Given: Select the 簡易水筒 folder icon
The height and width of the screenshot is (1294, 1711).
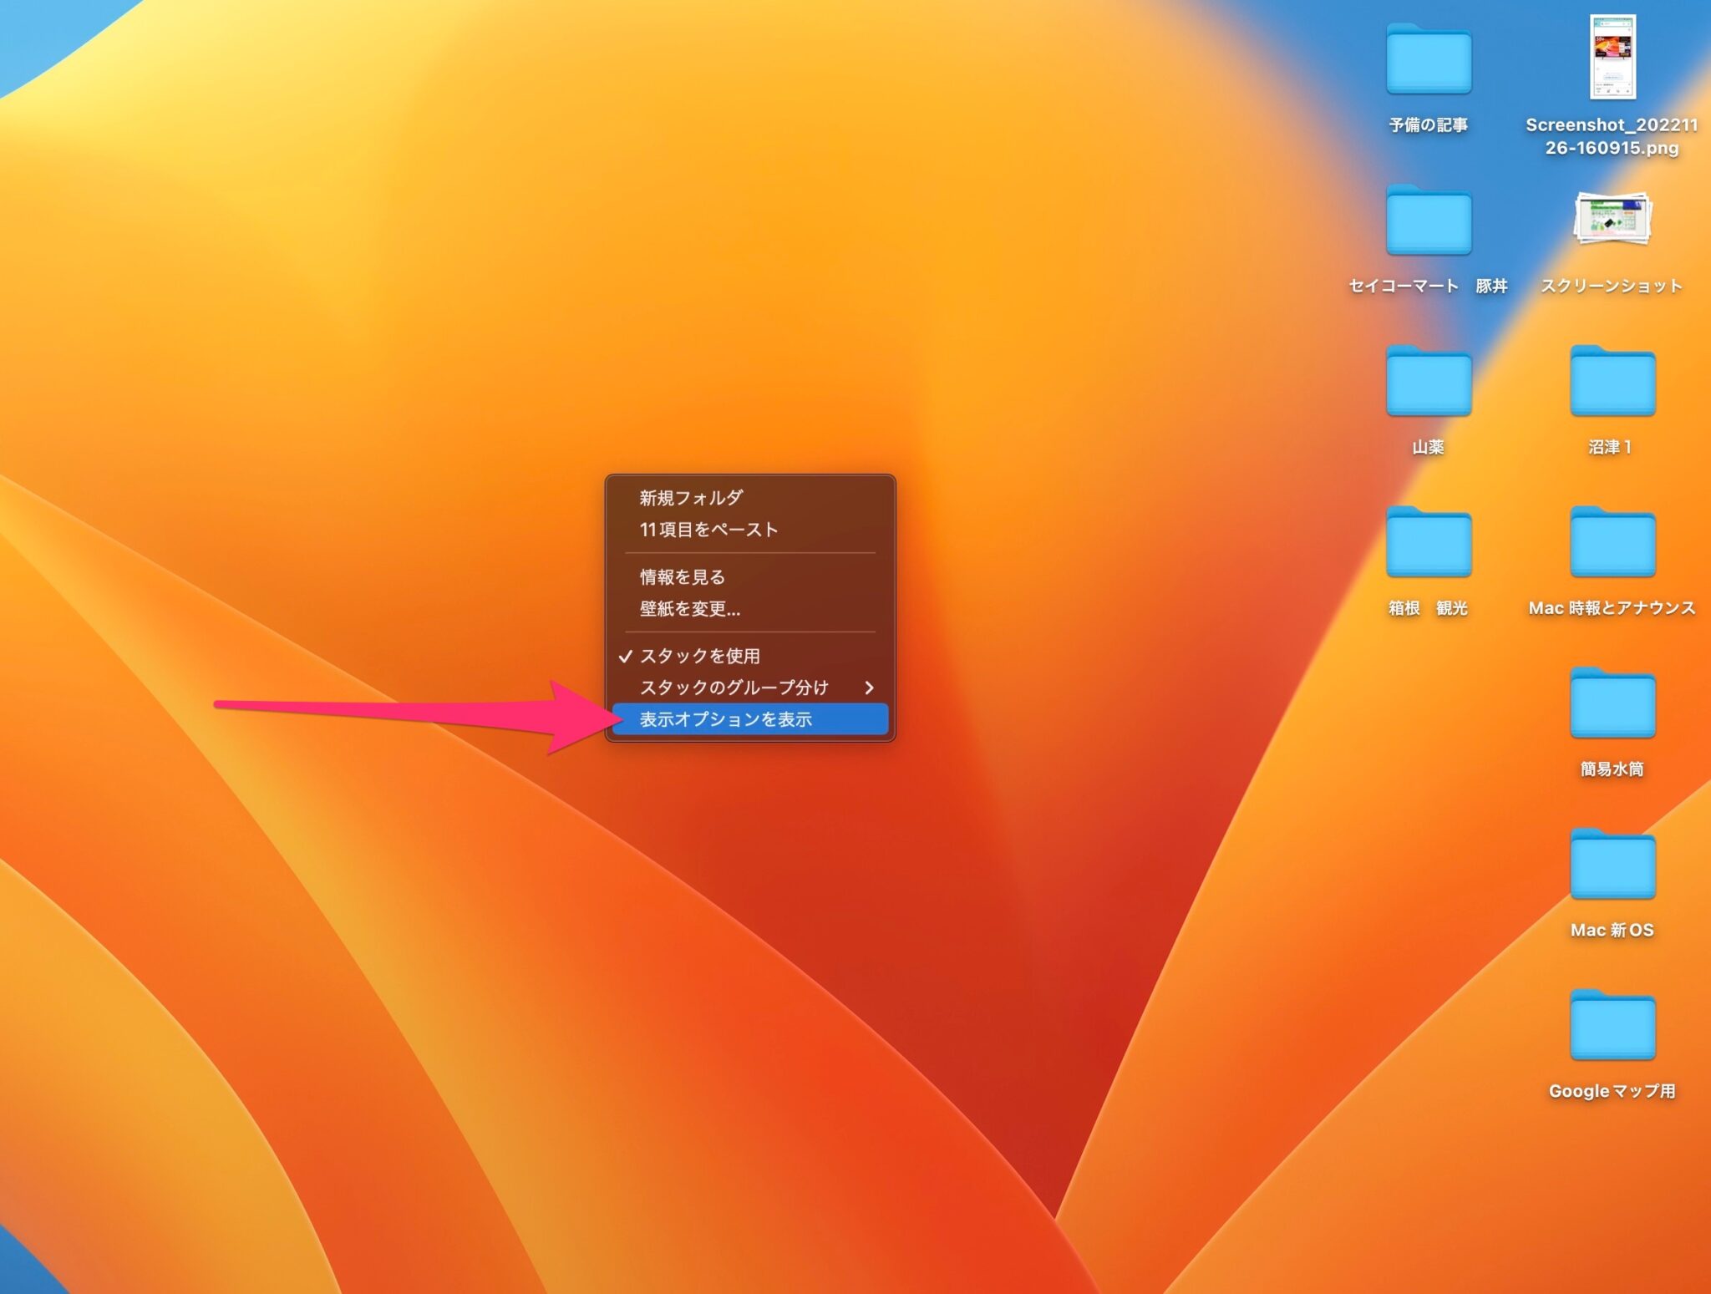Looking at the screenshot, I should click(1612, 704).
